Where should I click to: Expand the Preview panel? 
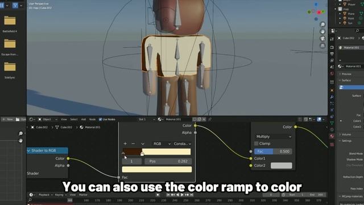346,74
